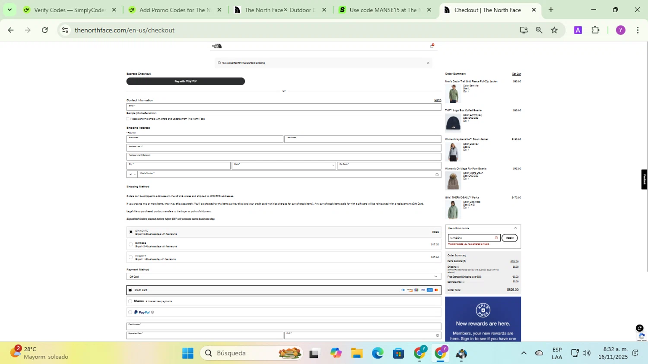The width and height of the screenshot is (648, 364).
Task: Open the Chrome three-dot menu
Action: tap(638, 30)
